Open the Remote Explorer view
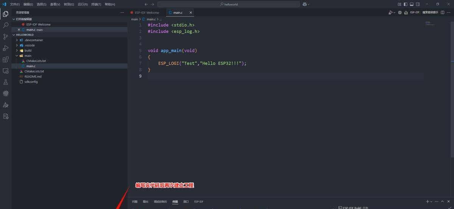 point(6,71)
